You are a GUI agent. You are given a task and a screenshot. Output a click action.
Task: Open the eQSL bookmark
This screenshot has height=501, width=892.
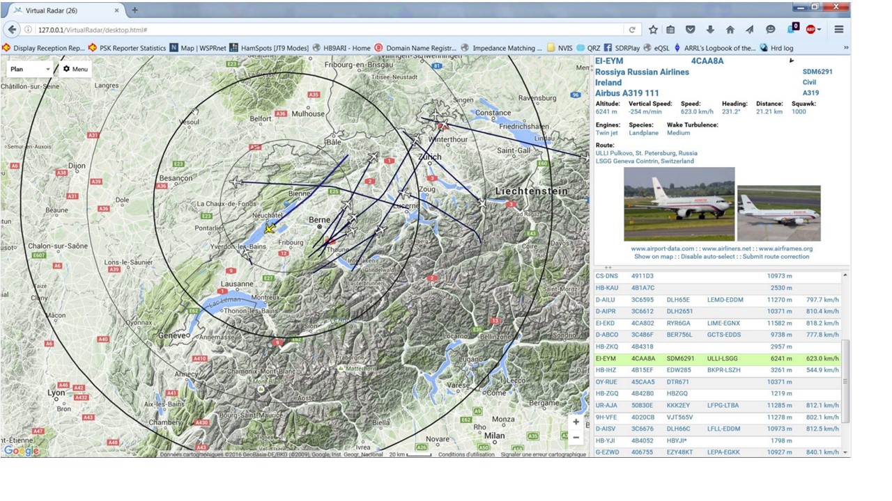click(656, 48)
